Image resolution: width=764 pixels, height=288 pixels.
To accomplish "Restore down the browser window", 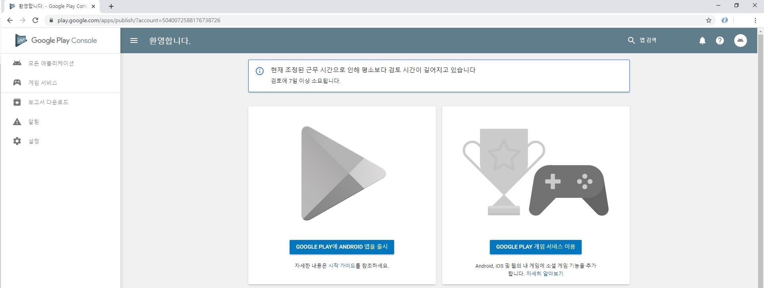I will (x=737, y=6).
